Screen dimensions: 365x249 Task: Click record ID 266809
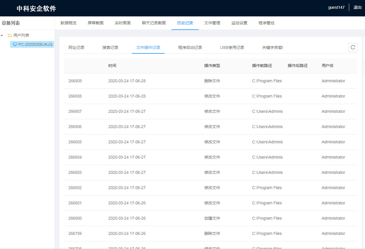click(75, 81)
